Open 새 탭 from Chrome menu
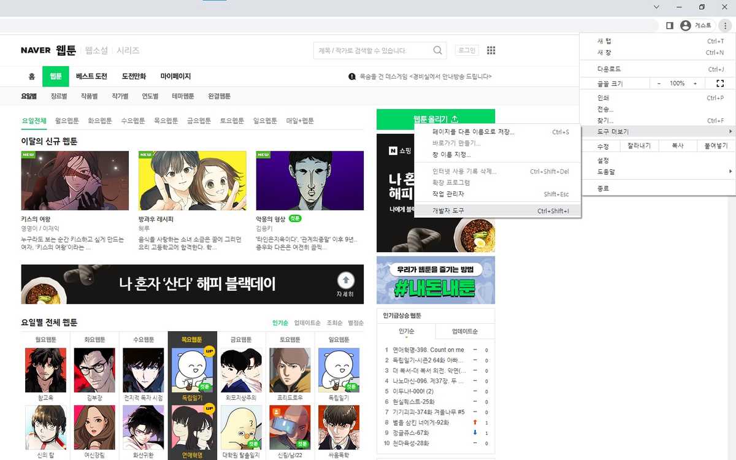Screen dimensions: 736x460 pyautogui.click(x=657, y=41)
